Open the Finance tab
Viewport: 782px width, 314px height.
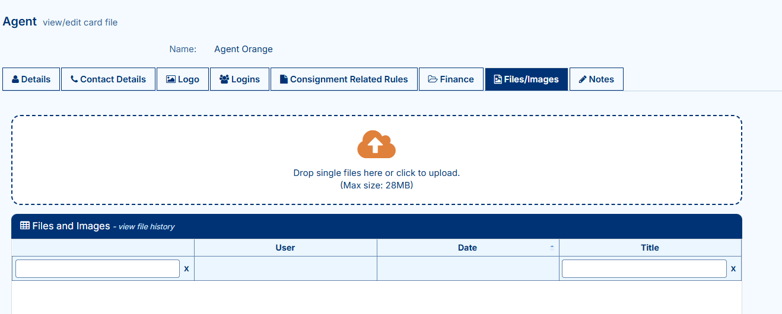tap(451, 79)
